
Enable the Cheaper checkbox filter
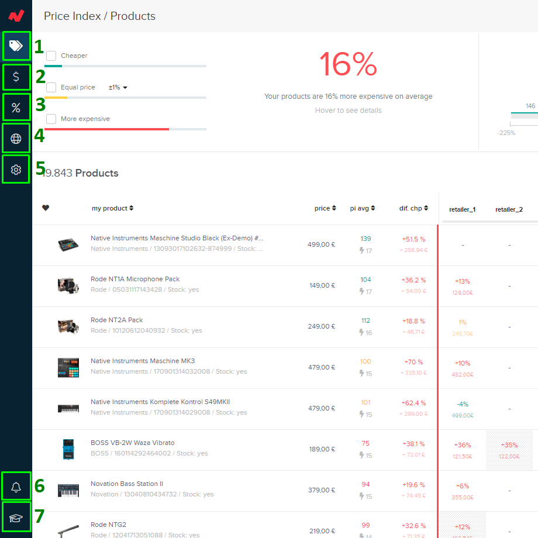pyautogui.click(x=51, y=56)
